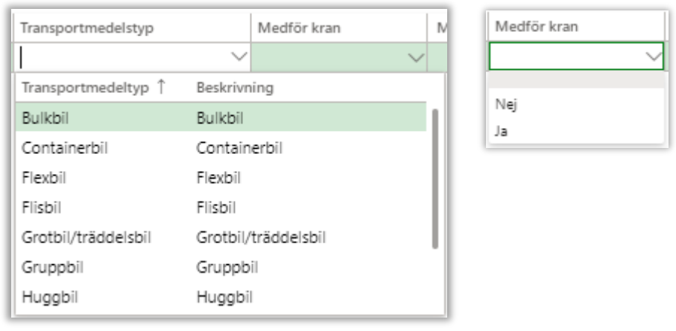Click the Beskrivning column header
Viewport: 676px width, 331px height.
(235, 87)
